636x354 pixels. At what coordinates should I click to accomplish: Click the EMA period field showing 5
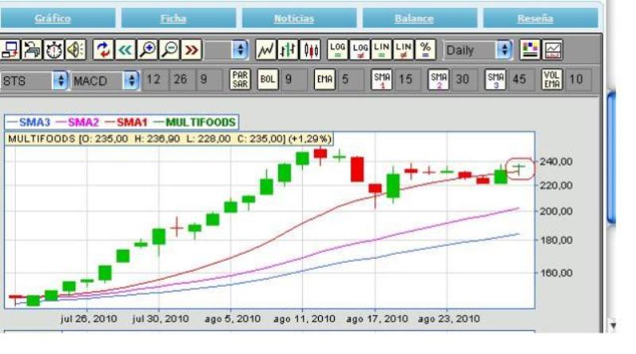(351, 79)
